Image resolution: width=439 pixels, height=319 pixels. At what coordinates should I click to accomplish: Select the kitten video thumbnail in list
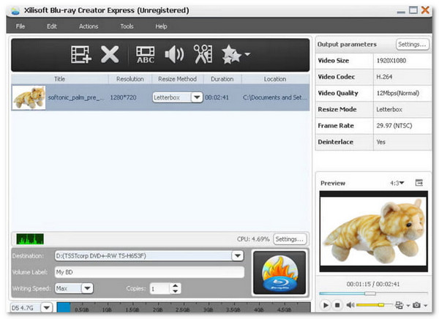tap(29, 97)
